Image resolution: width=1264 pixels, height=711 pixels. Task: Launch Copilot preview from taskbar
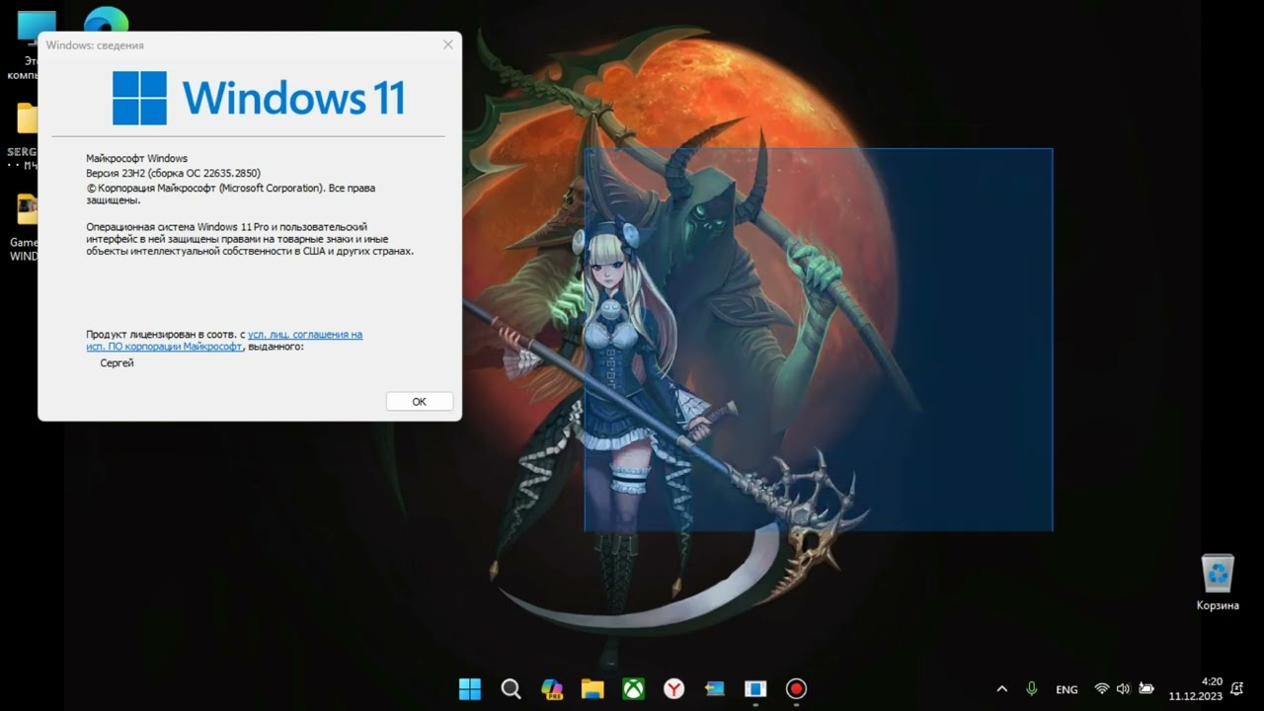pyautogui.click(x=552, y=688)
